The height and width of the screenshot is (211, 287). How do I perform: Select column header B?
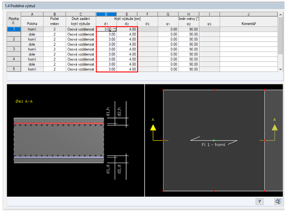point(54,14)
